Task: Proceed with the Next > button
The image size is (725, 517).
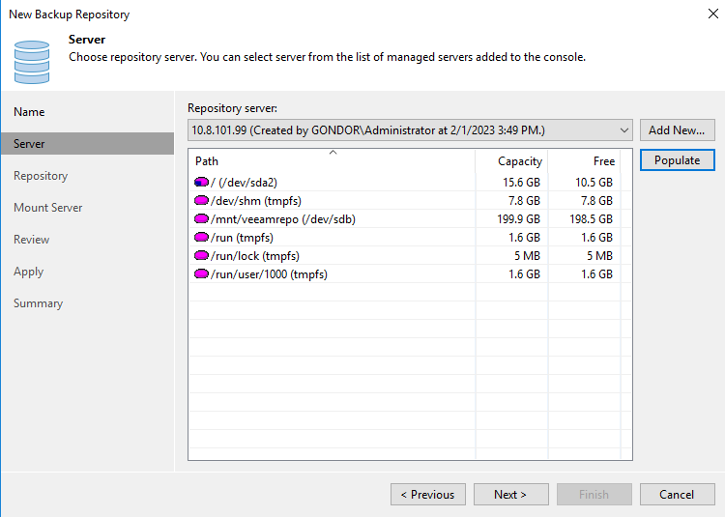Action: (511, 495)
